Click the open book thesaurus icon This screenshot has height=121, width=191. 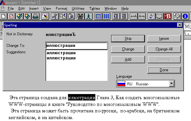click(159, 16)
